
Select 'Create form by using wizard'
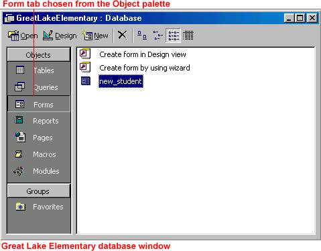click(x=145, y=68)
